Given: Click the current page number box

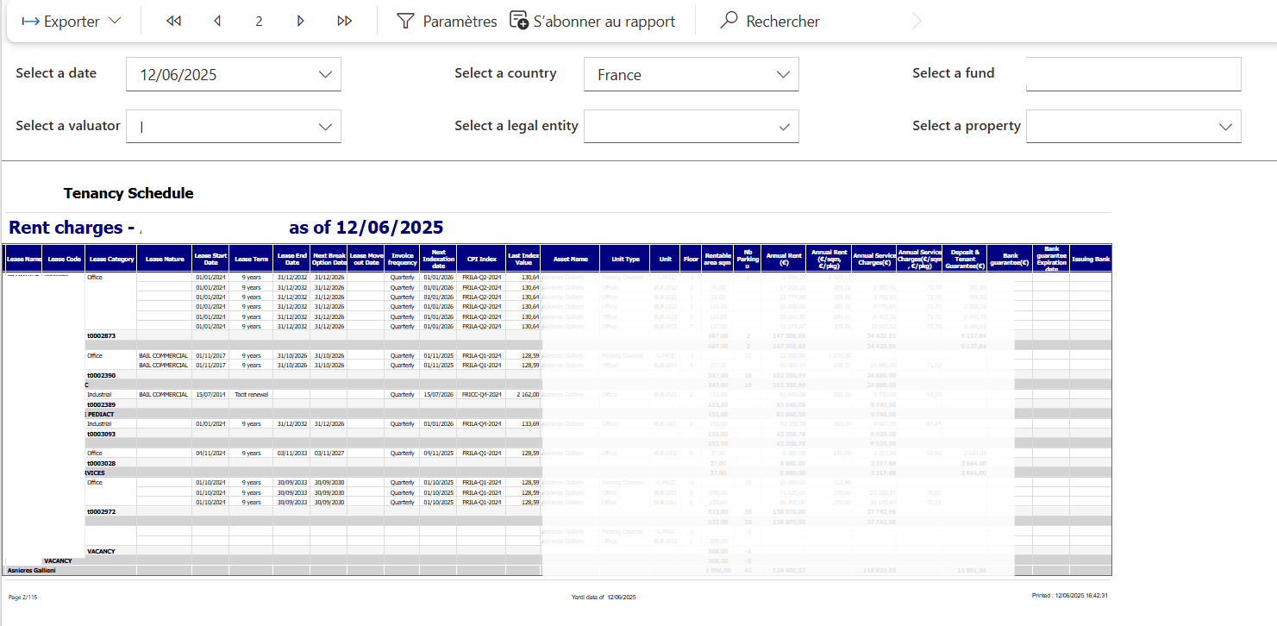Looking at the screenshot, I should [x=259, y=22].
